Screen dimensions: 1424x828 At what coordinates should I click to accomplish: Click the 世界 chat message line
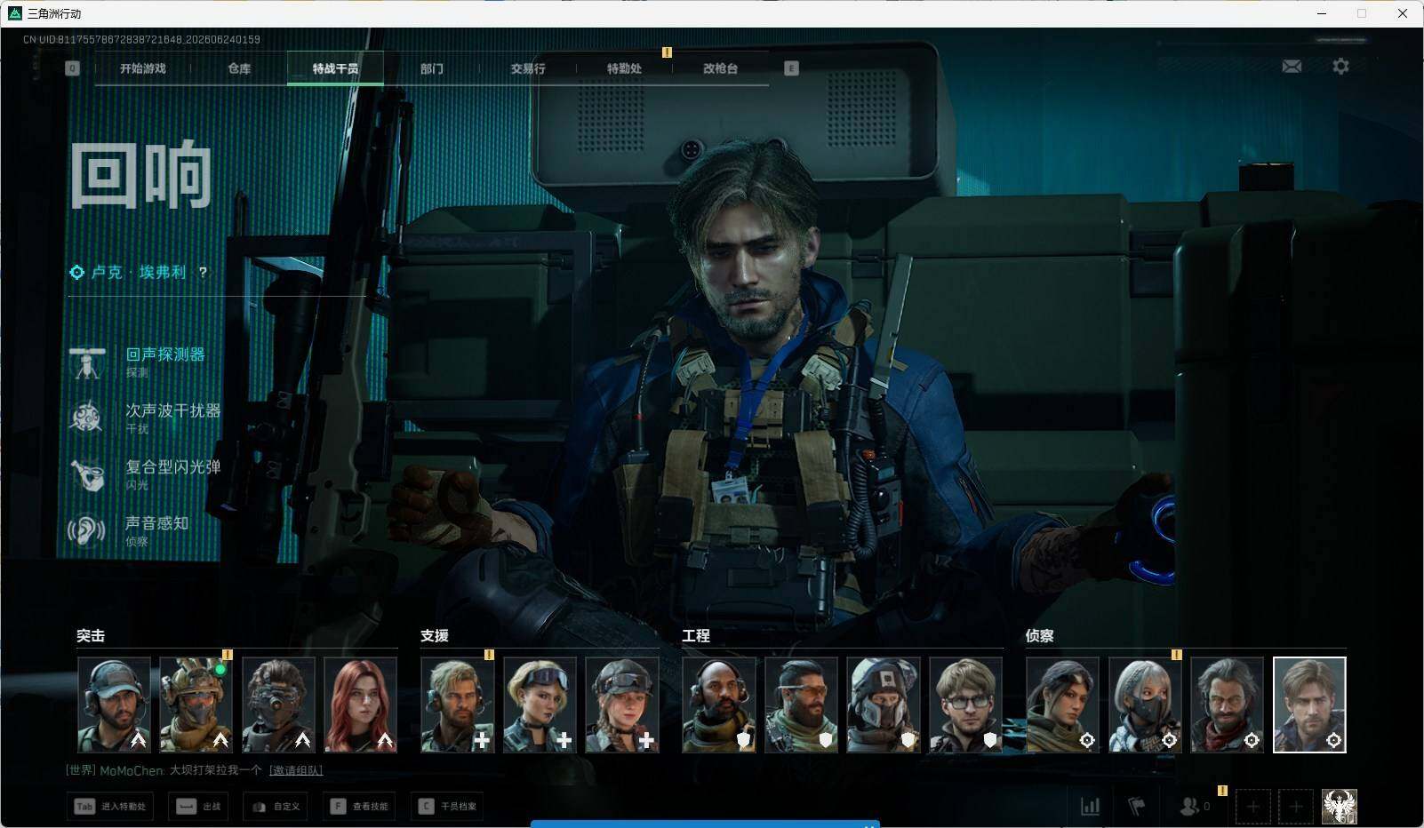[195, 770]
